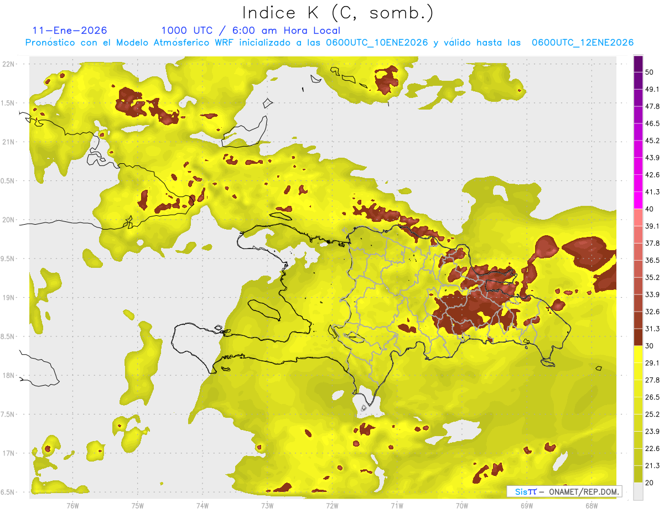
Task: Click the '72W' longitude label
Action: [x=332, y=505]
